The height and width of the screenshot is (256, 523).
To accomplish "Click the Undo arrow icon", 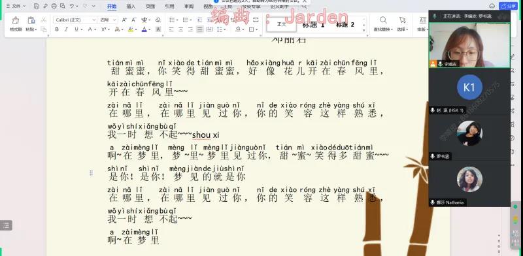I will click(72, 6).
